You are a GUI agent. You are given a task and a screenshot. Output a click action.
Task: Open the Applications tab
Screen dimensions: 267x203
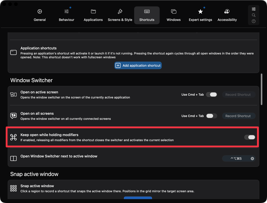[93, 15]
